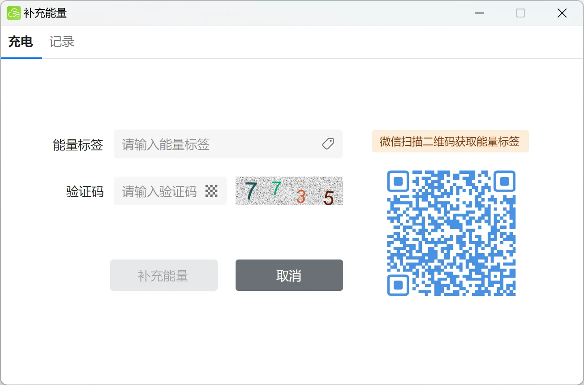This screenshot has width=584, height=385.
Task: Open the 记录 tab
Action: click(x=62, y=42)
